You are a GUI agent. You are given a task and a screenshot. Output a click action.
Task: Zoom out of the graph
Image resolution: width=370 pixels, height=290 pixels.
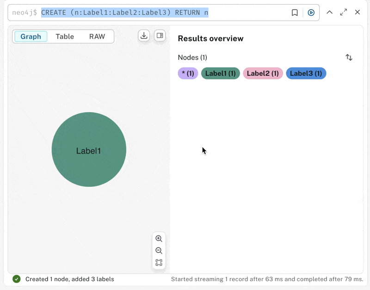(159, 251)
